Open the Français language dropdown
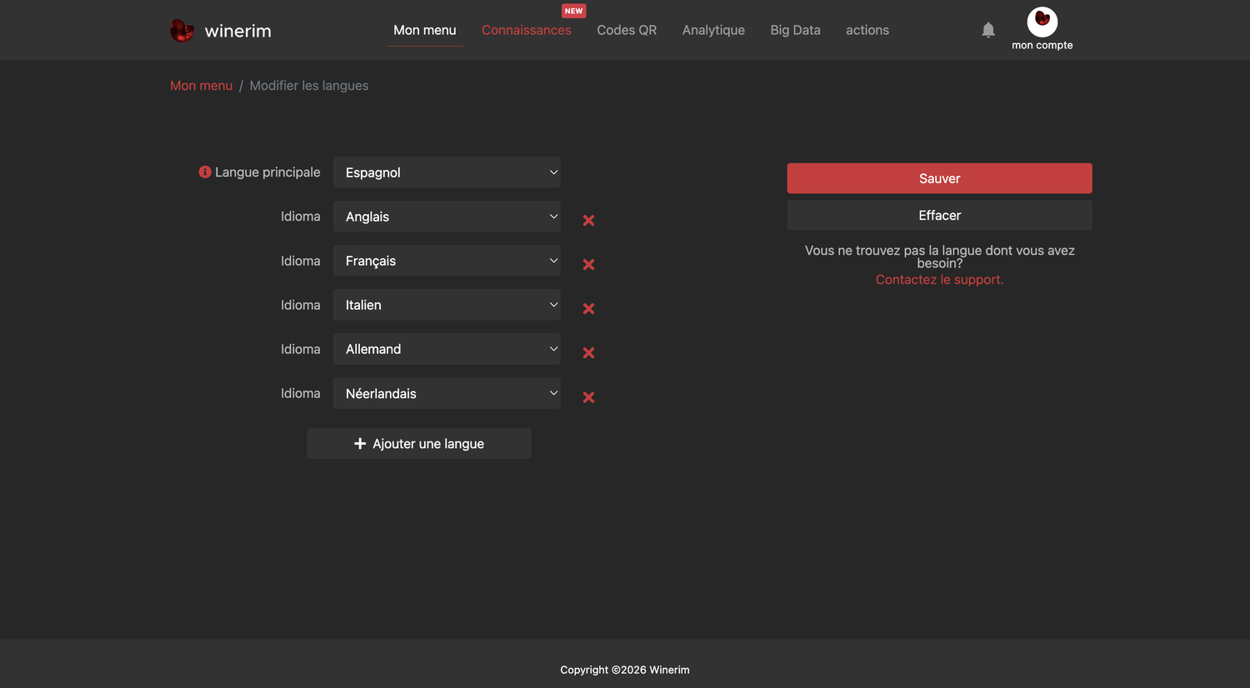The image size is (1250, 688). pos(447,261)
